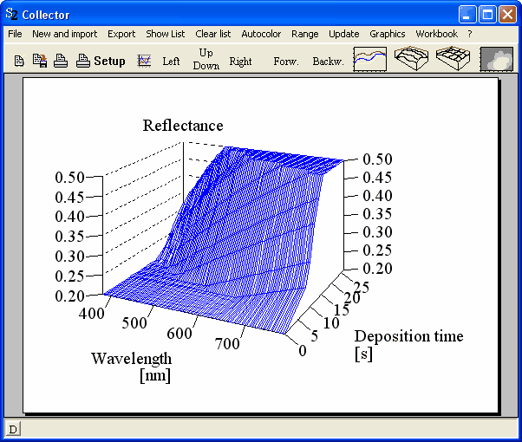
Task: Expand the Autocolor menu
Action: pos(261,34)
